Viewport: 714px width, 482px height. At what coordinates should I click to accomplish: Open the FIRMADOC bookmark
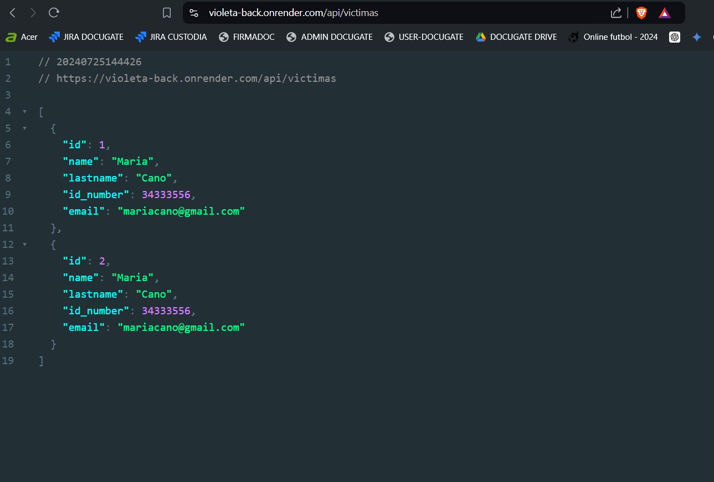point(246,37)
